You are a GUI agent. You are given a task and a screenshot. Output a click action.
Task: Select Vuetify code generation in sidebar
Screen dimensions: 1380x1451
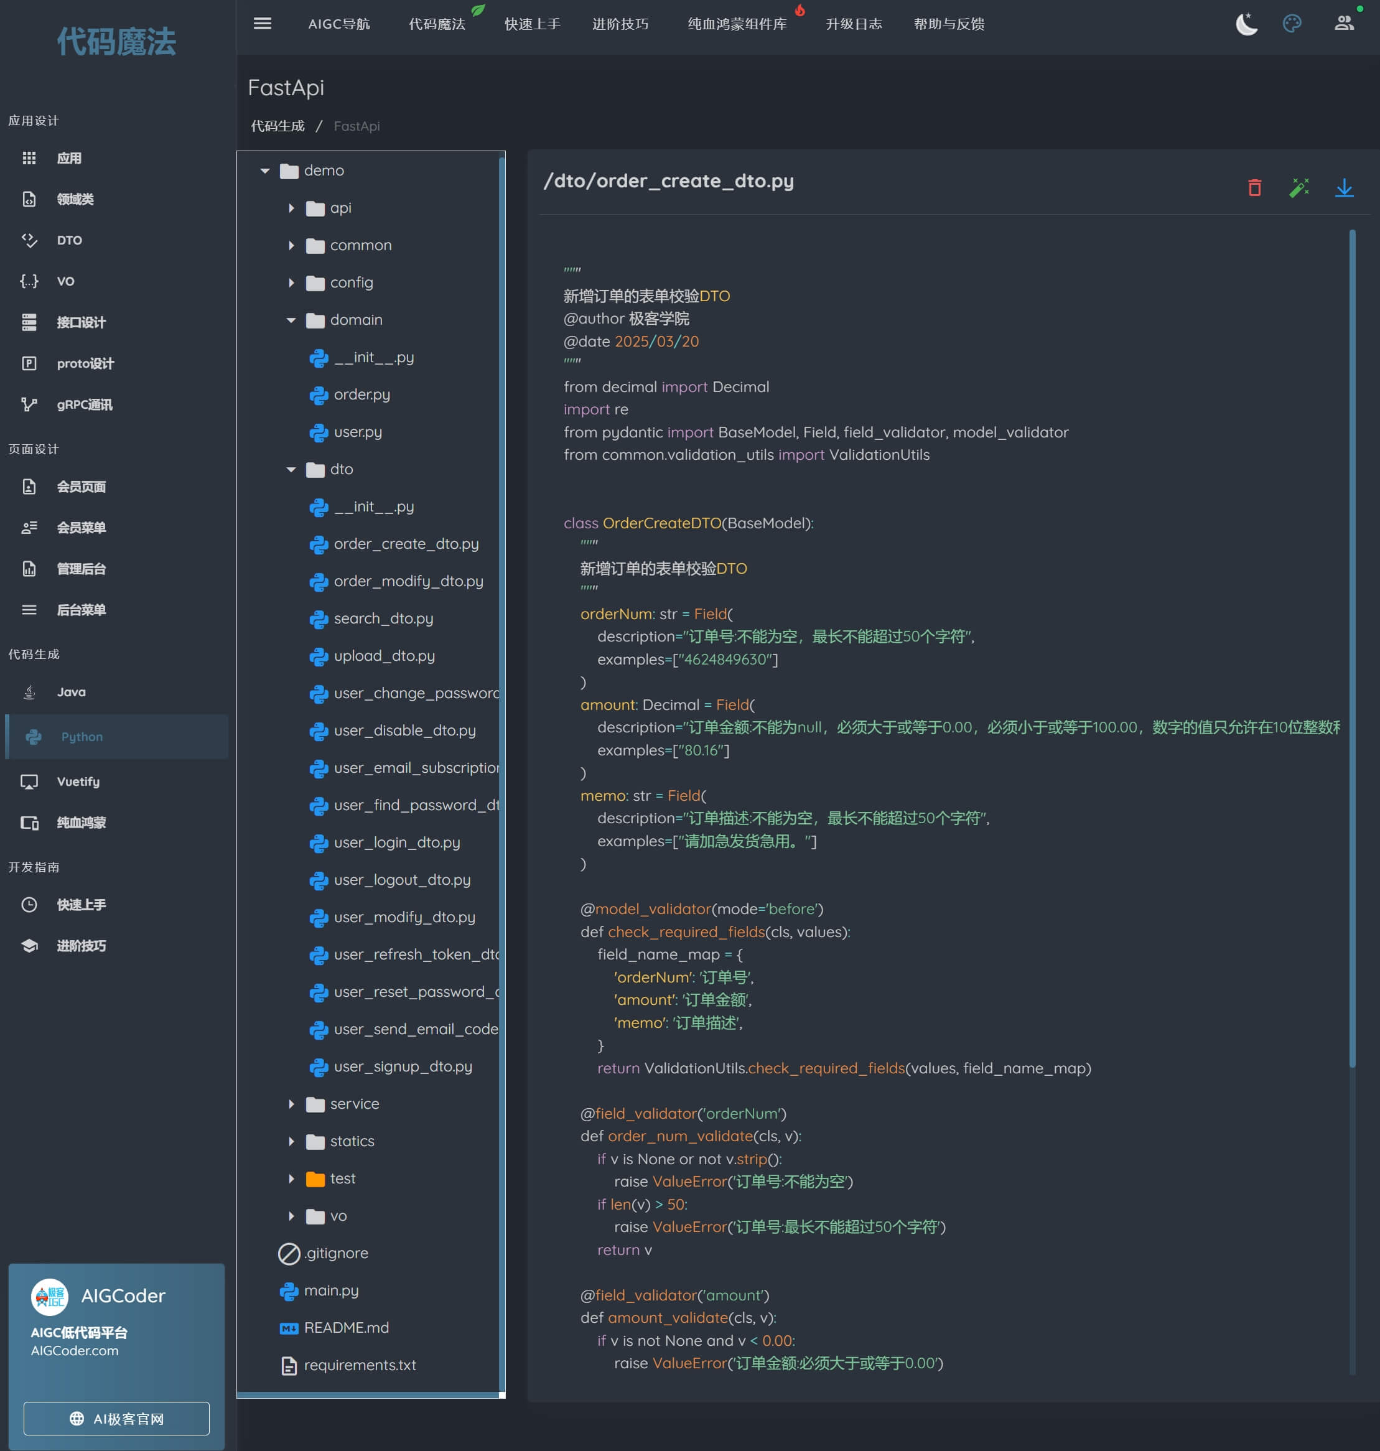pyautogui.click(x=78, y=781)
